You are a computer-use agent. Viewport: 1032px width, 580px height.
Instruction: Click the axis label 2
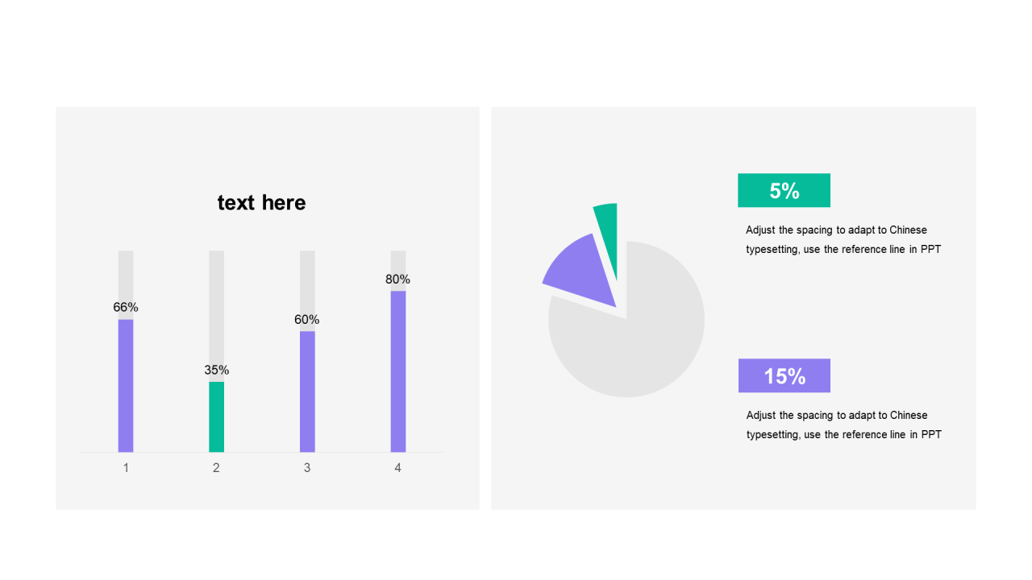pyautogui.click(x=216, y=468)
